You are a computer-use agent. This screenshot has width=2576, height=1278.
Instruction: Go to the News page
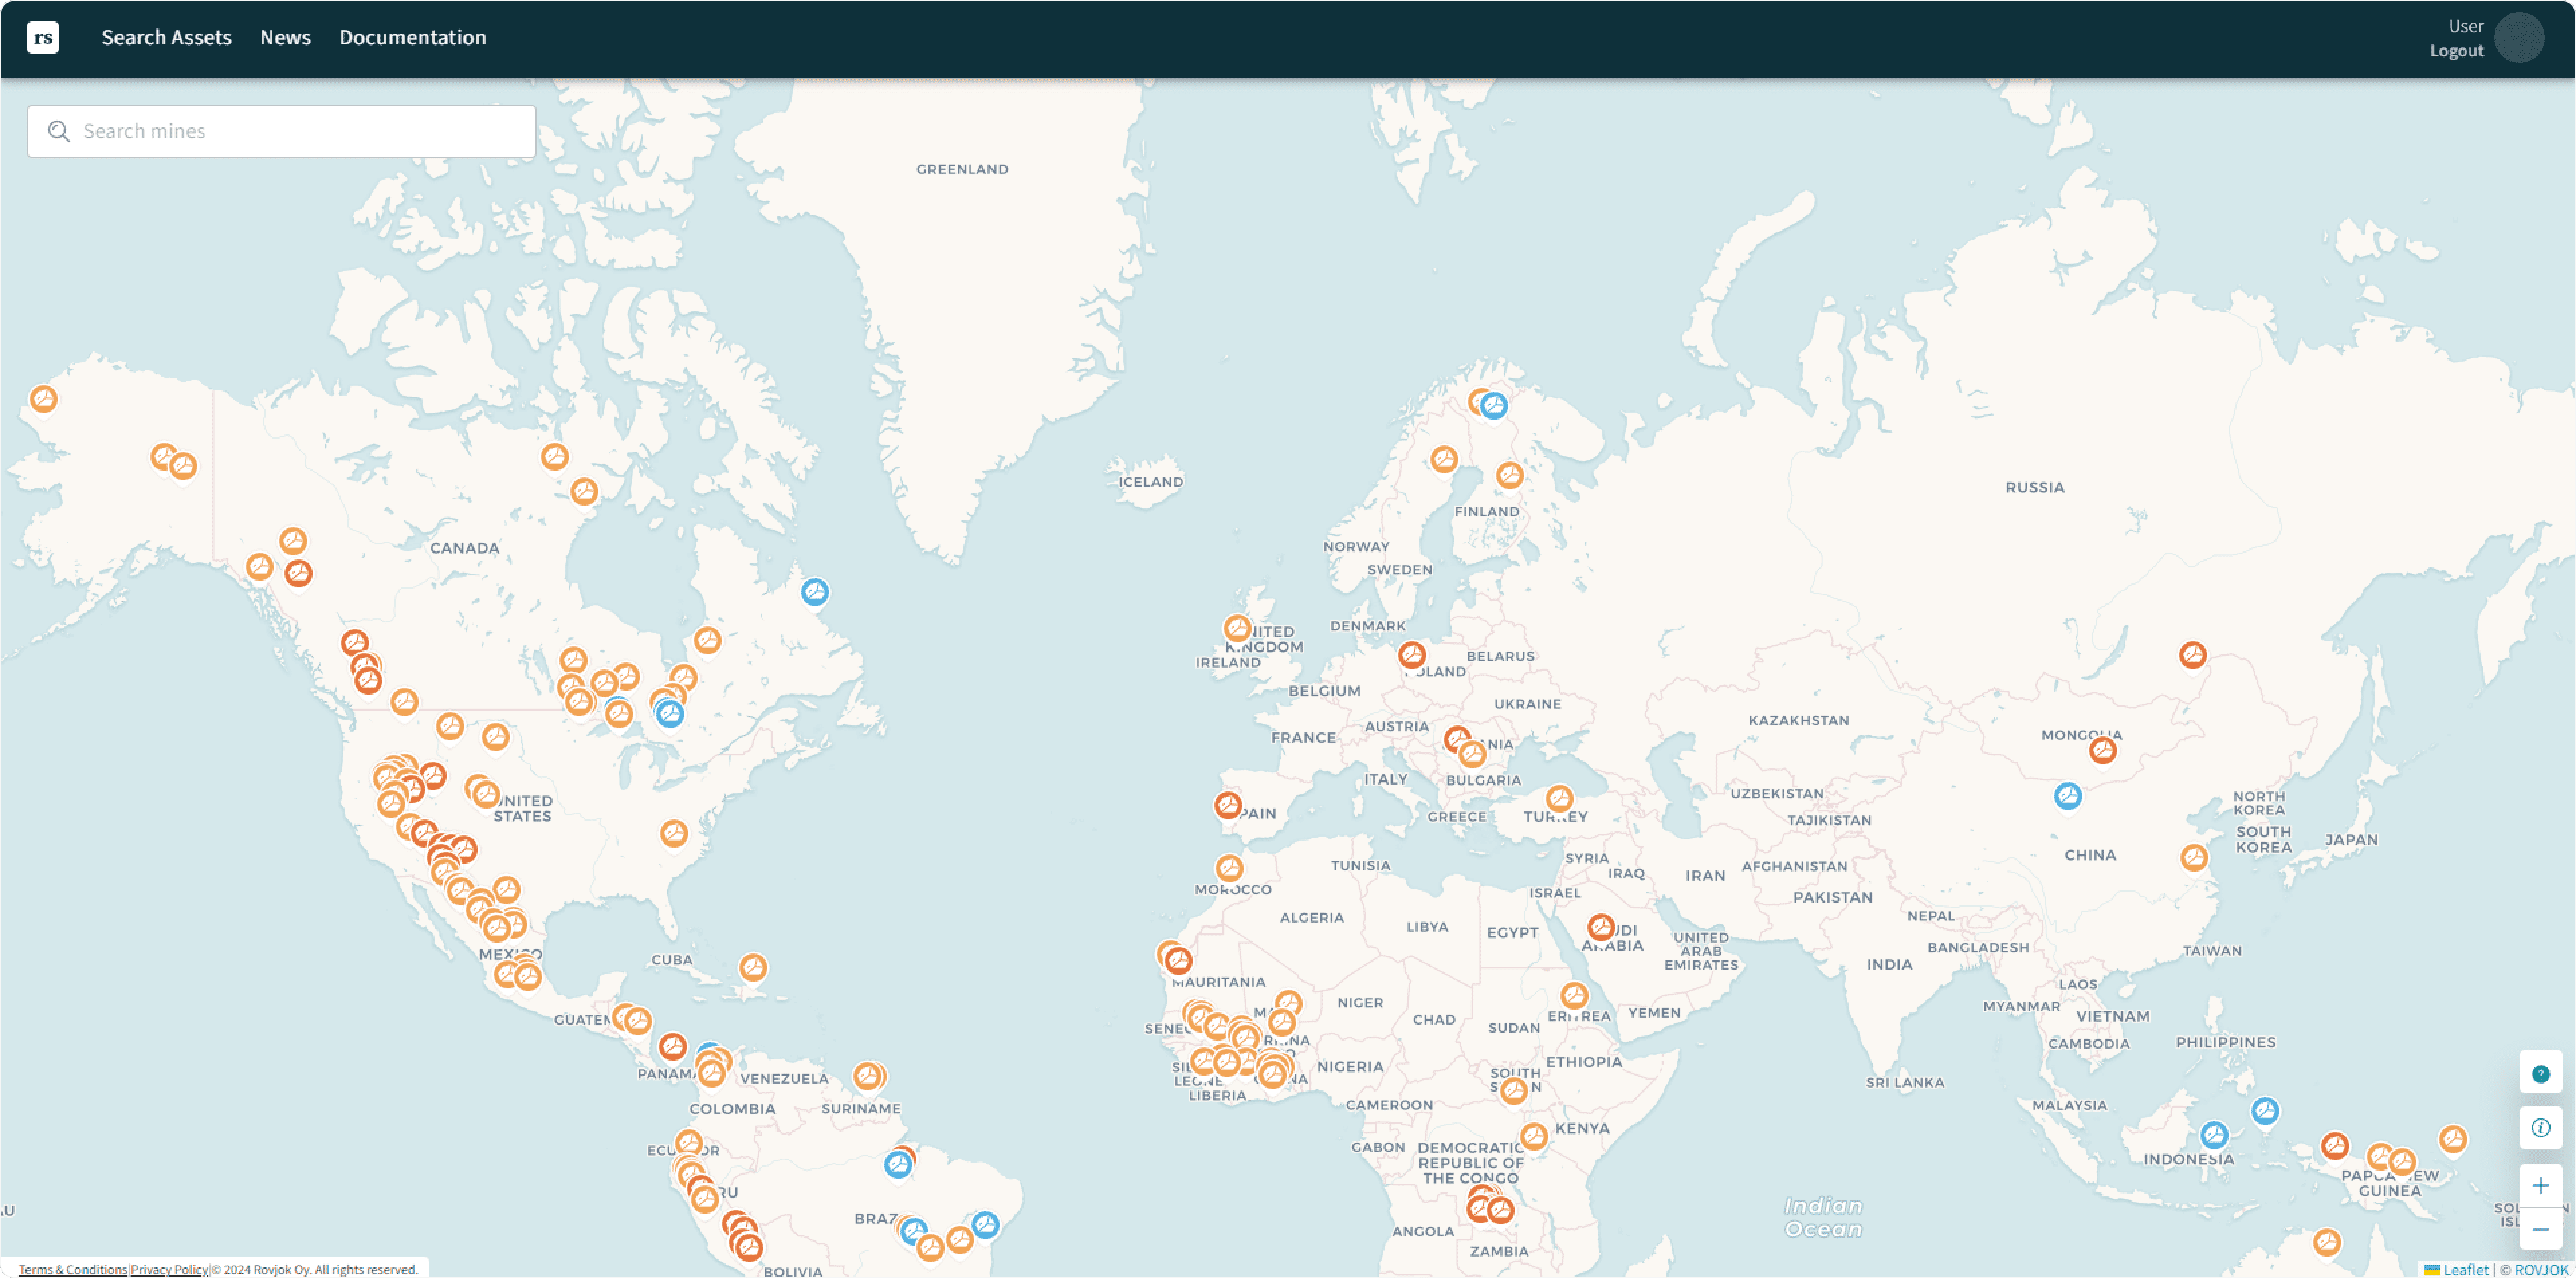285,37
